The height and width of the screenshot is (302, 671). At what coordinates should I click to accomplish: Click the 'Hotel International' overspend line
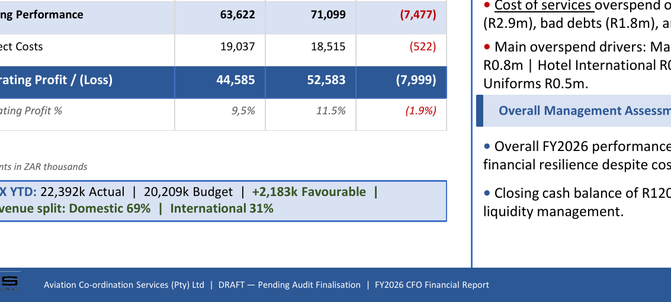(x=577, y=66)
